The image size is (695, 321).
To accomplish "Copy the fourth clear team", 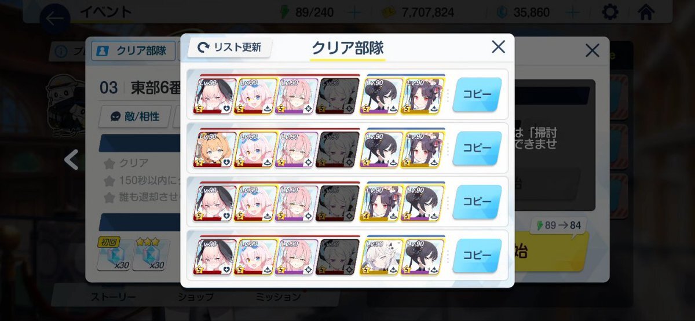I will 477,256.
